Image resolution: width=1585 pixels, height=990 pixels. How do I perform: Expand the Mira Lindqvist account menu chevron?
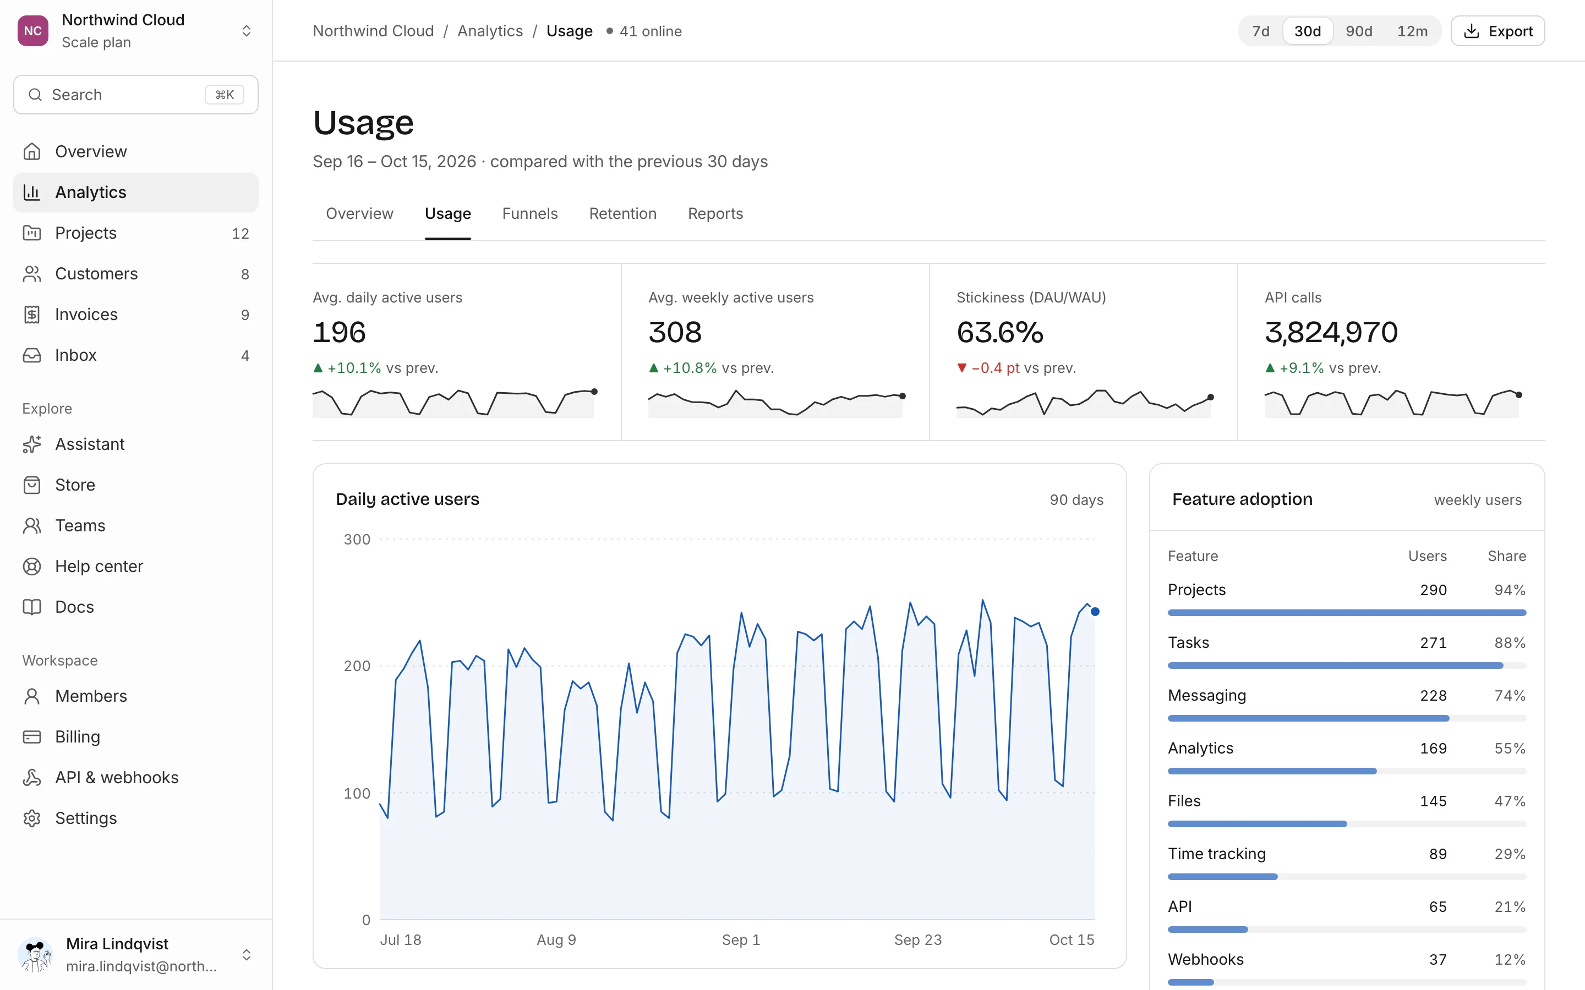pyautogui.click(x=246, y=955)
